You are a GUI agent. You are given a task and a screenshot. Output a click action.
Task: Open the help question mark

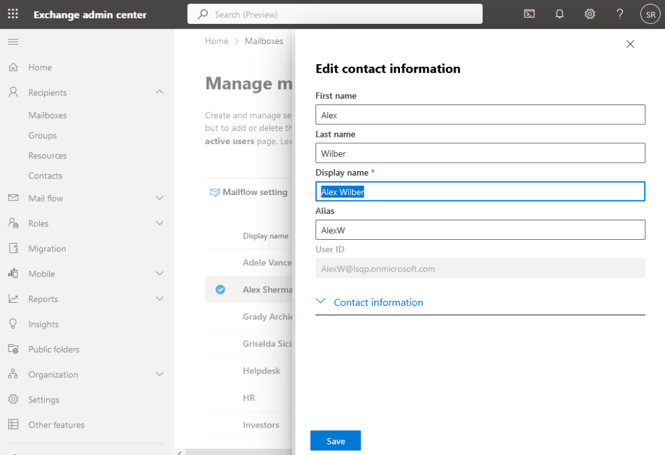620,13
